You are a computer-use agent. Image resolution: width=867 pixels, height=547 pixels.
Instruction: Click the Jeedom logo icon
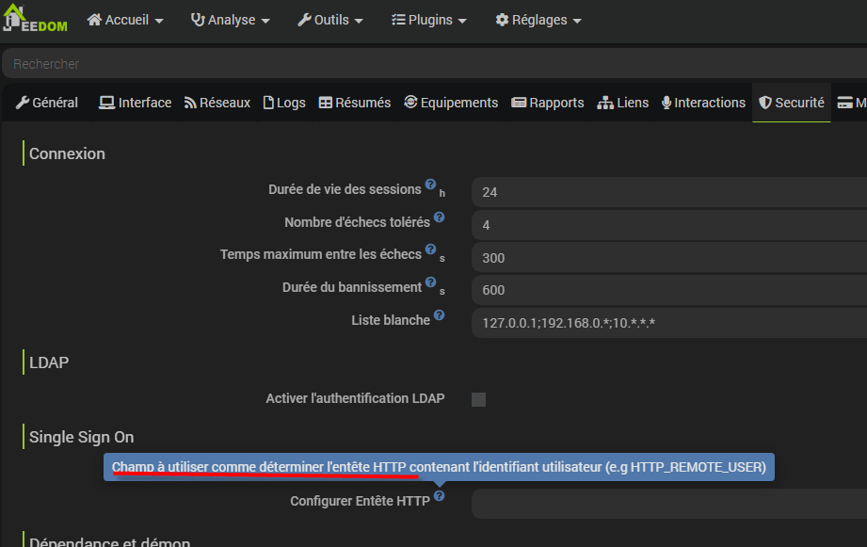(x=35, y=18)
